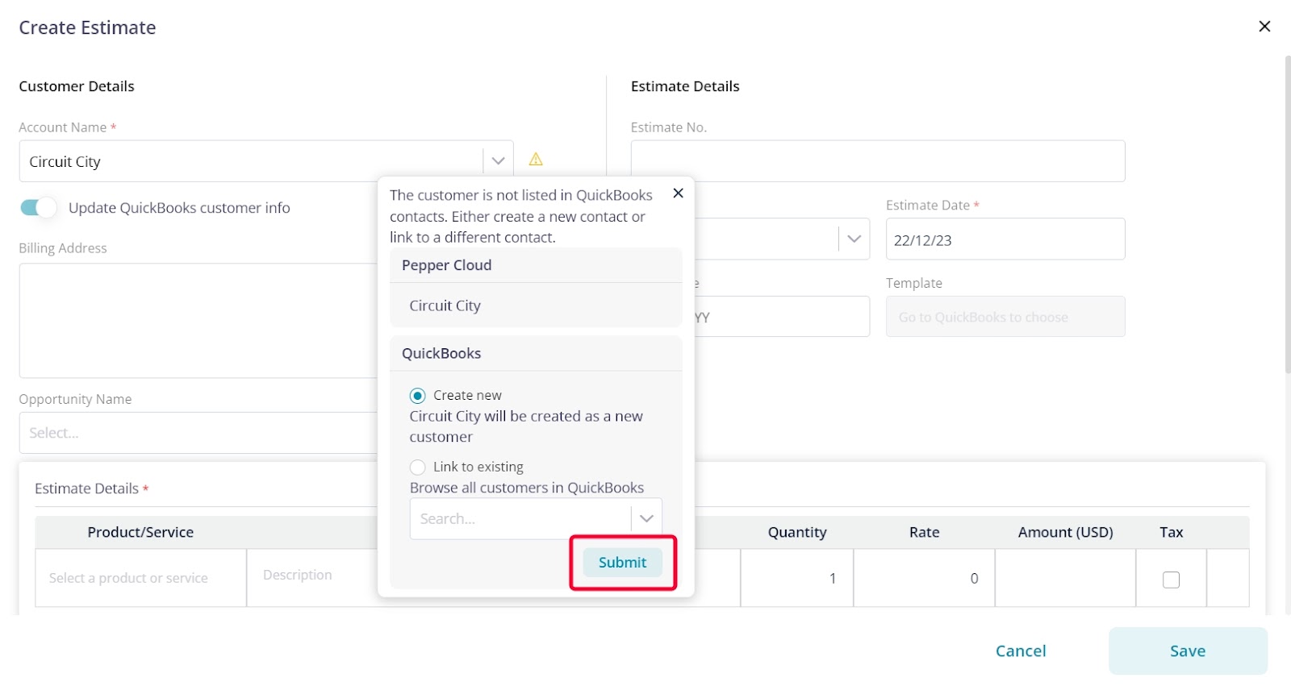Open the Account Name dropdown arrow
This screenshot has height=686, width=1291.
click(x=498, y=161)
